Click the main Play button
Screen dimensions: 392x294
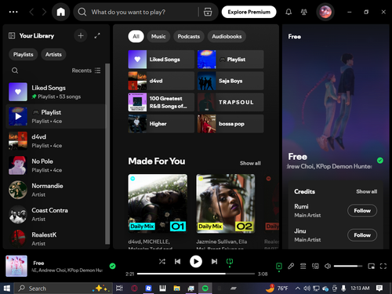click(196, 261)
